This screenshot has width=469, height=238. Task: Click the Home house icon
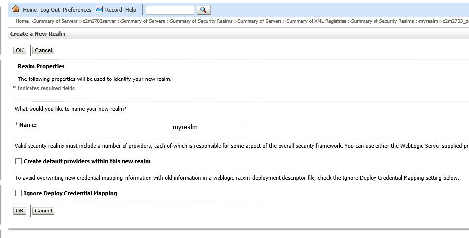[x=16, y=9]
